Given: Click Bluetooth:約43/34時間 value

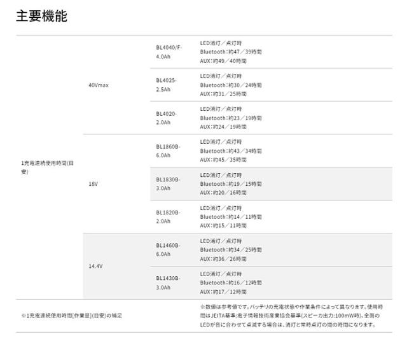Looking at the screenshot, I should coord(231,151).
